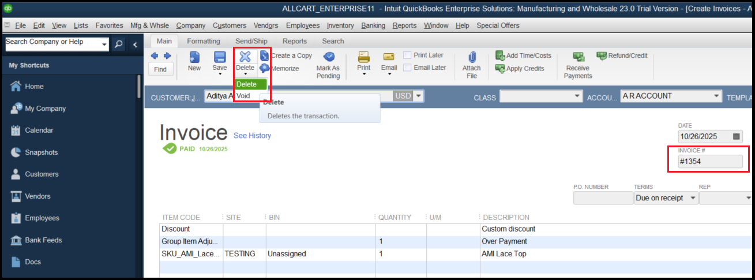
Task: Click the Mark As Pending icon
Action: pyautogui.click(x=328, y=57)
